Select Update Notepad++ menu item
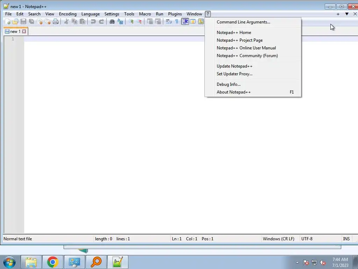This screenshot has width=358, height=269. (253, 66)
